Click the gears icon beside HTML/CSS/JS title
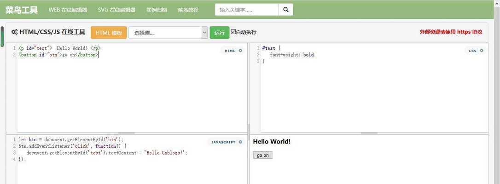 tap(14, 32)
